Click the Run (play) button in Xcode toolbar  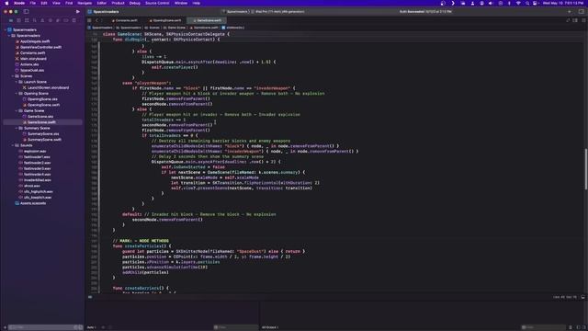pyautogui.click(x=77, y=12)
